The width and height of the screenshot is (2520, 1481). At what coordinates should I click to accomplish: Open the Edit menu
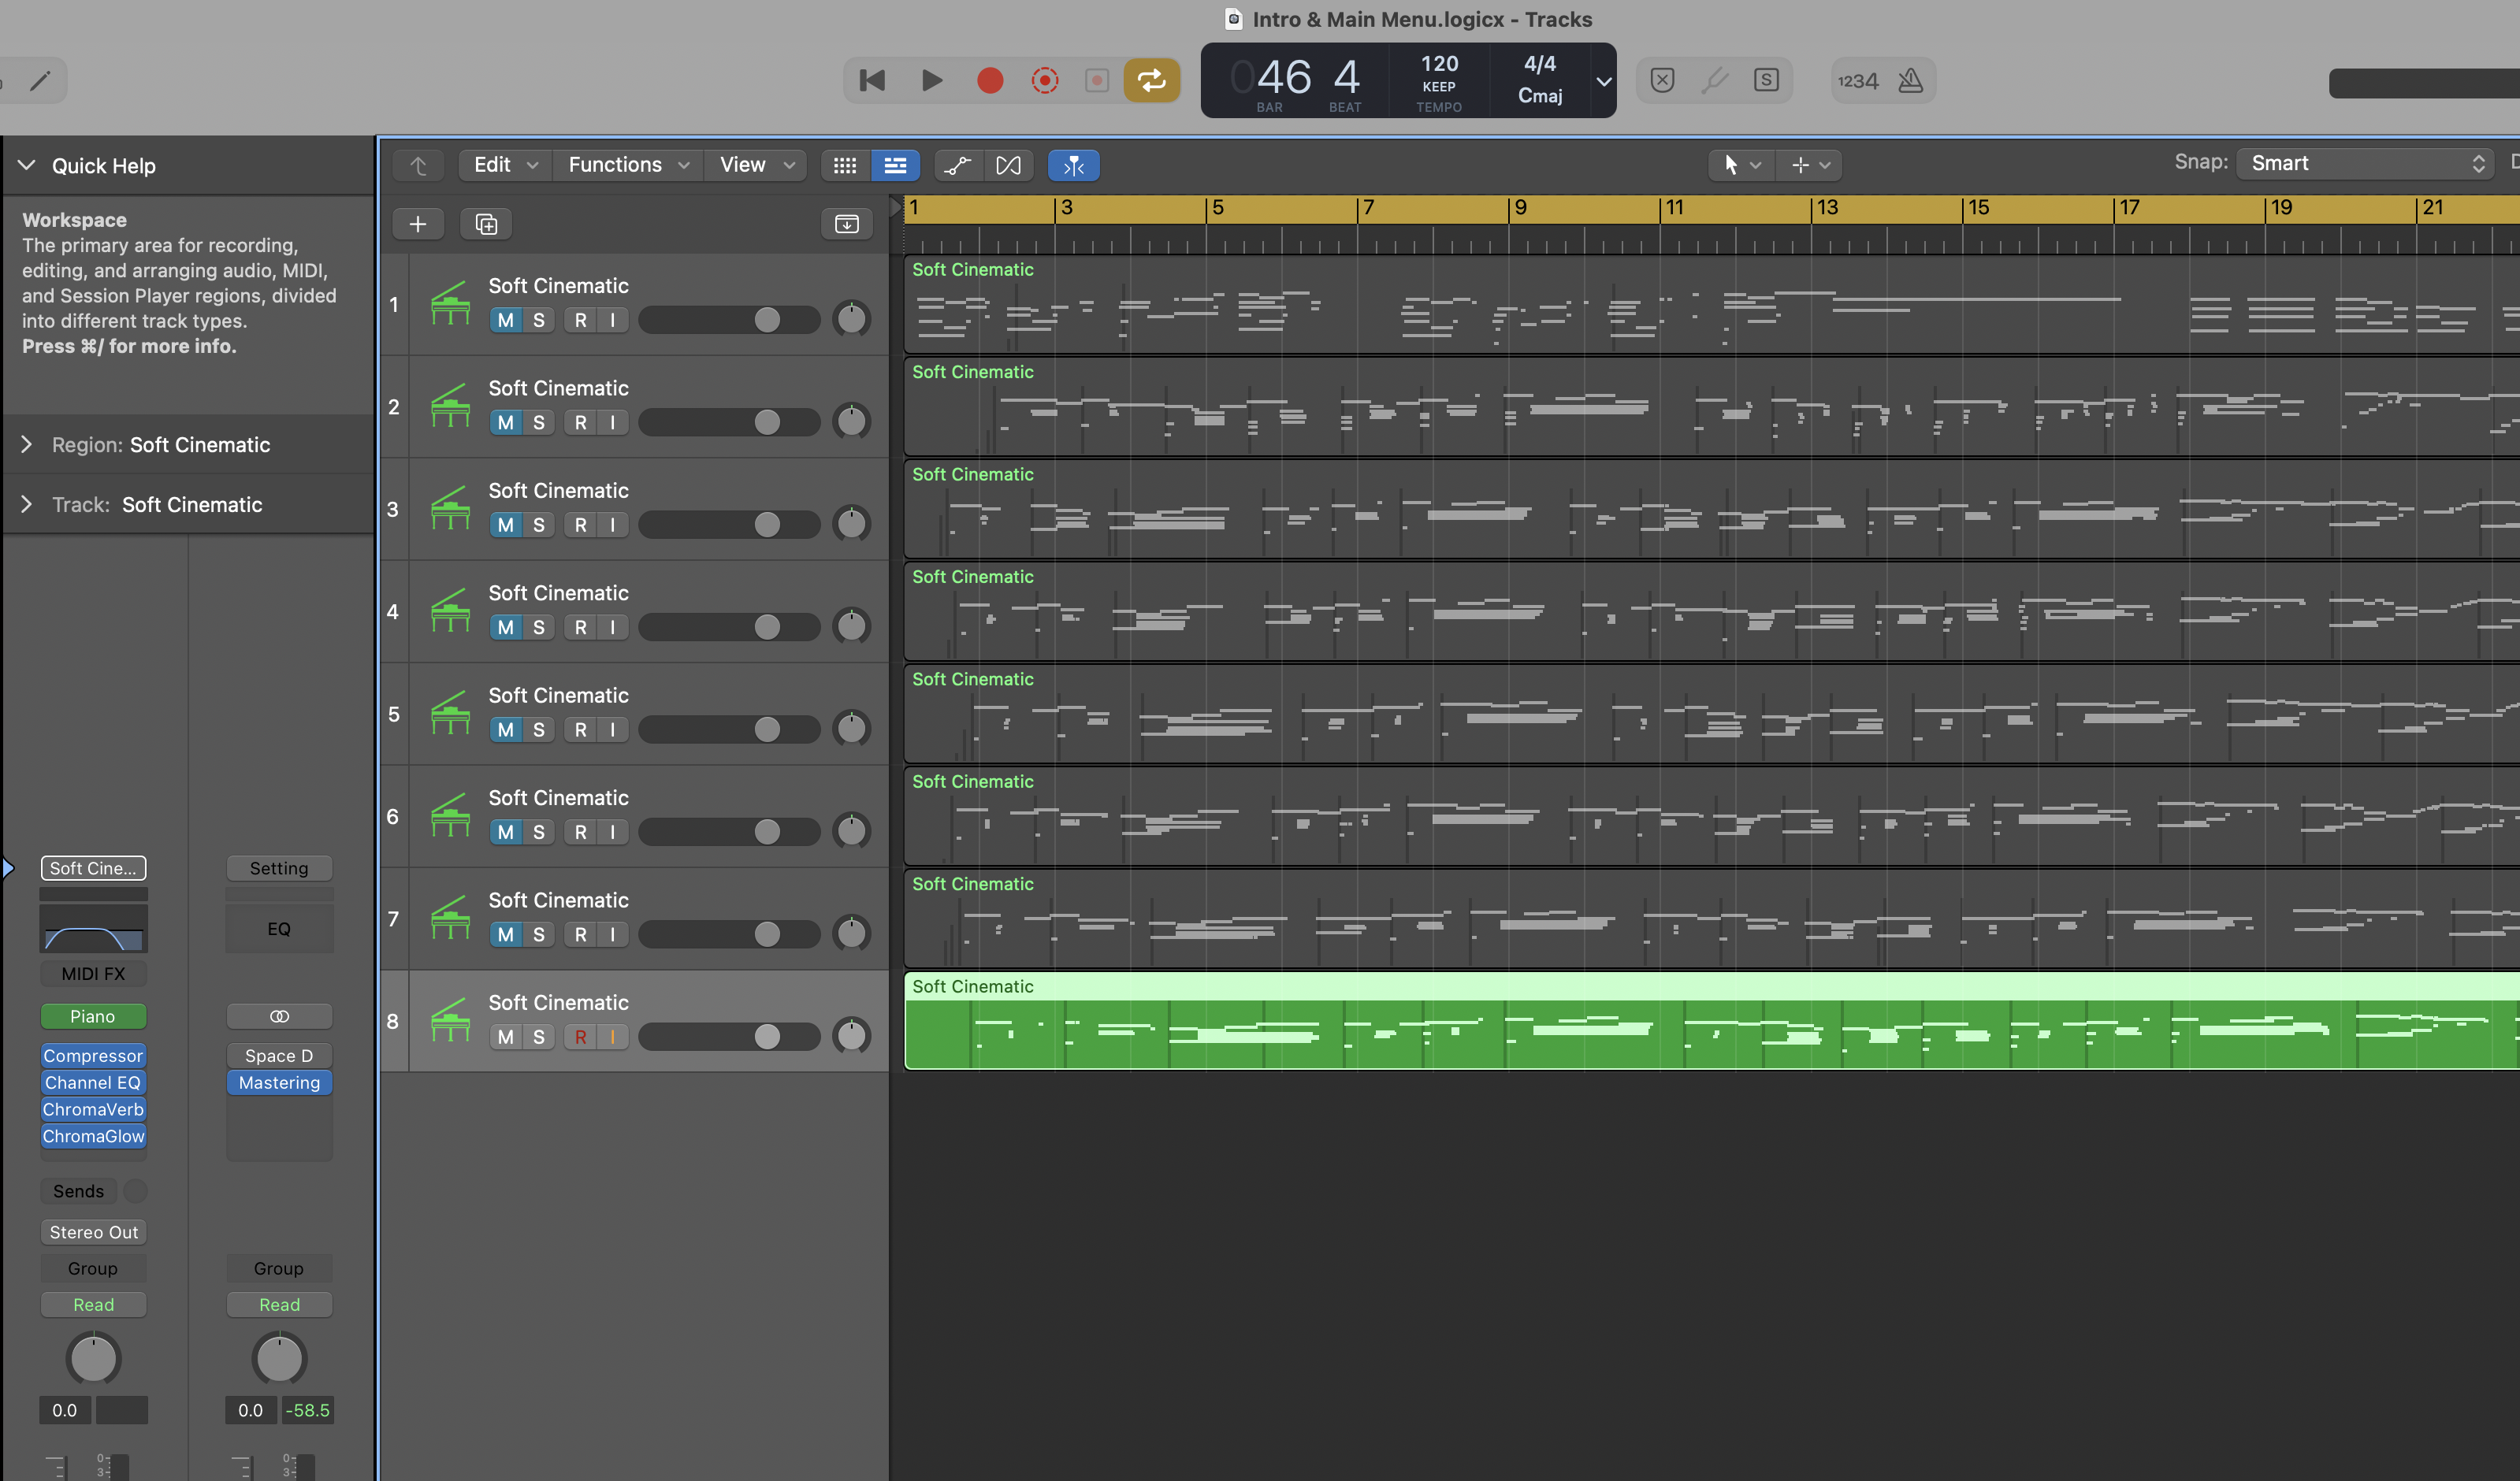(505, 165)
